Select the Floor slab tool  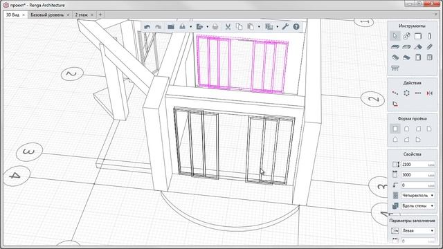pyautogui.click(x=395, y=47)
